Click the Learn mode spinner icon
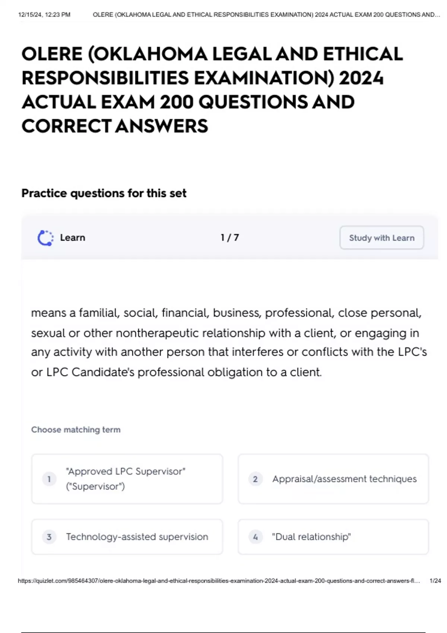Screen dimensions: 447x633 [45, 238]
